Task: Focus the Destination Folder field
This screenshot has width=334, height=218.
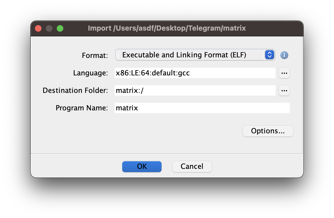Action: tap(195, 91)
